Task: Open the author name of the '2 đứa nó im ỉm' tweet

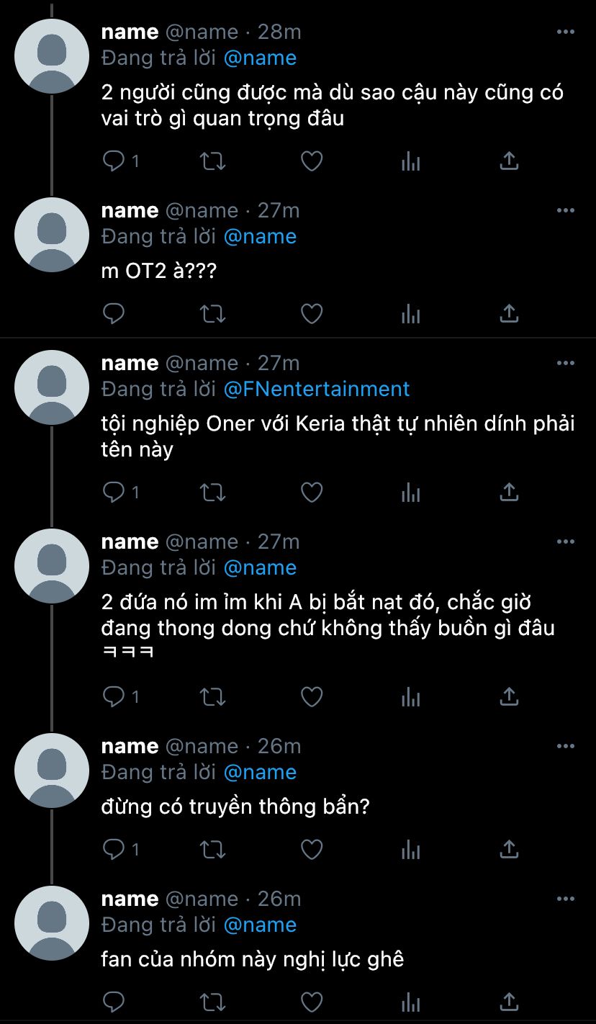Action: pyautogui.click(x=130, y=542)
